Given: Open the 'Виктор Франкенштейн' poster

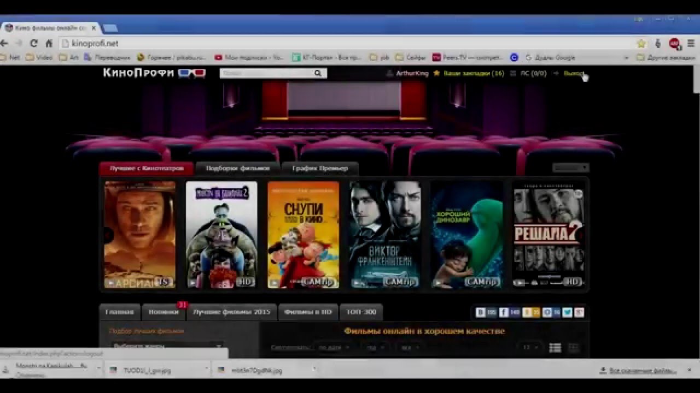Looking at the screenshot, I should click(x=385, y=235).
